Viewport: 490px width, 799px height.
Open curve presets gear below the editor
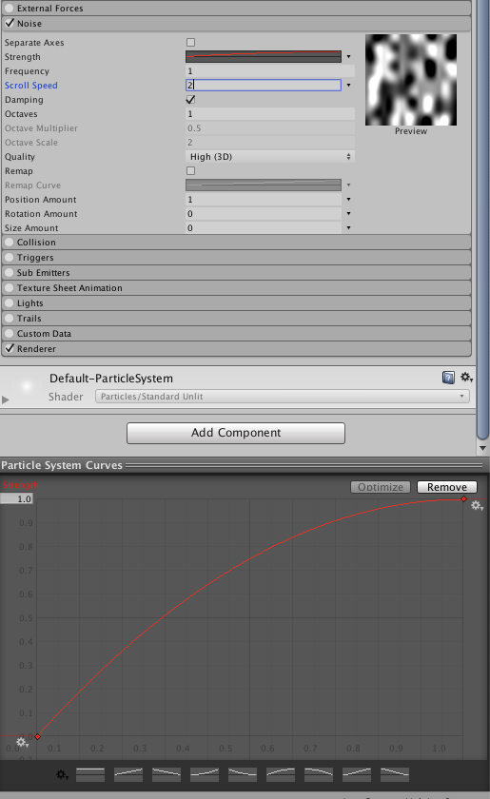pos(63,775)
